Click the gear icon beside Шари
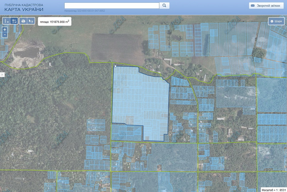The image size is (287, 192). 272,21
